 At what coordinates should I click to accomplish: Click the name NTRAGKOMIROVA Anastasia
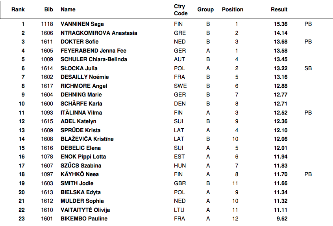click(x=99, y=33)
